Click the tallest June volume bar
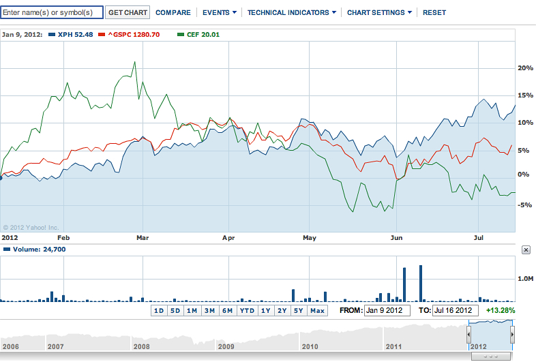 pos(421,284)
